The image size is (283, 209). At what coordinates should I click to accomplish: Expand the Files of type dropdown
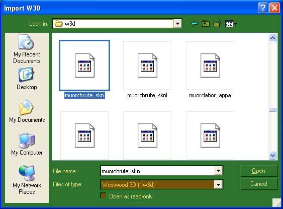pos(218,185)
